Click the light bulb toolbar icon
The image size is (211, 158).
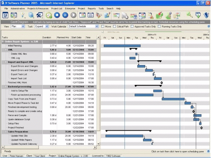tap(23, 15)
